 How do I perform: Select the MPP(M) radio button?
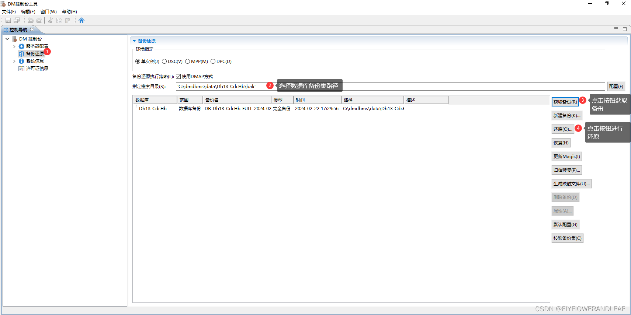(187, 62)
